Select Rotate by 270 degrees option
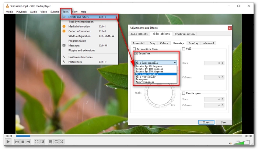The image size is (258, 149). click(x=156, y=71)
